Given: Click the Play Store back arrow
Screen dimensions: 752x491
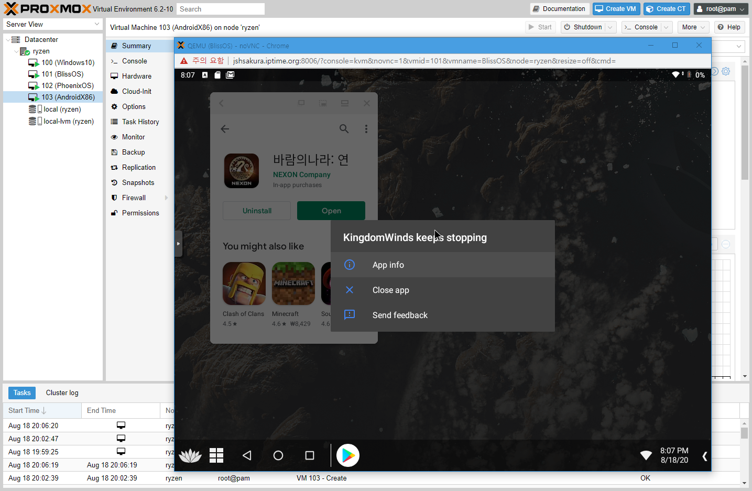Looking at the screenshot, I should click(x=225, y=129).
